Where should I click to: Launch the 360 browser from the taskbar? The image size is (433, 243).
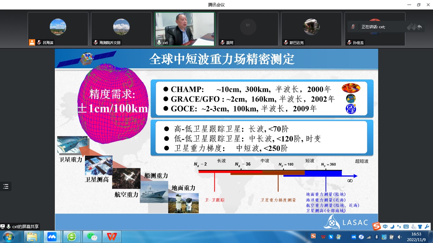(72, 236)
